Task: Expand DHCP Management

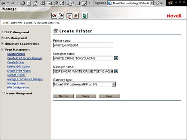Action: (x=2, y=32)
